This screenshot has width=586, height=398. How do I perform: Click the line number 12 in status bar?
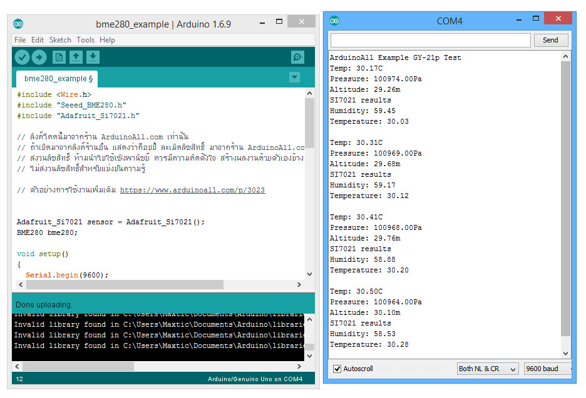(x=19, y=379)
